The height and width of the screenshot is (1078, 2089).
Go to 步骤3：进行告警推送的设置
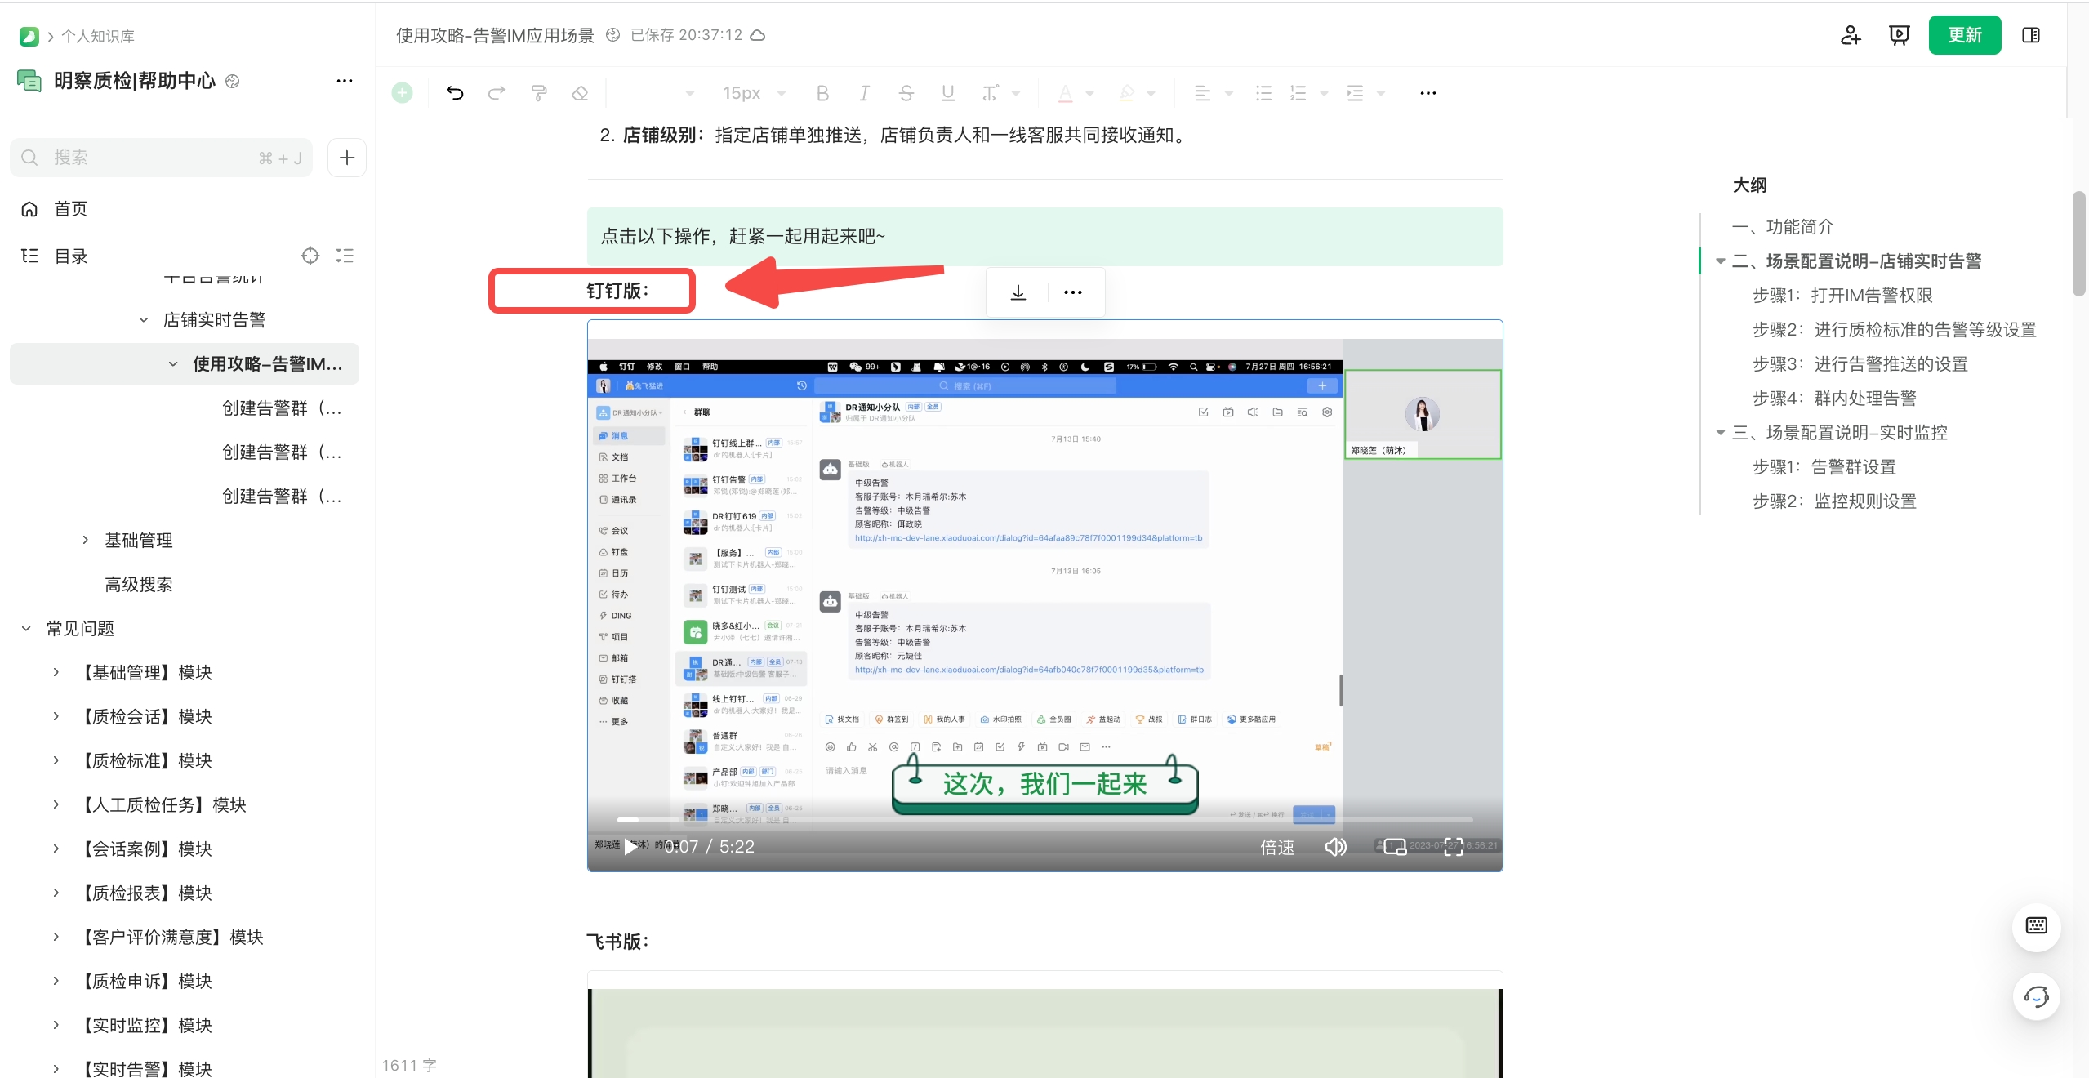[x=1860, y=364]
